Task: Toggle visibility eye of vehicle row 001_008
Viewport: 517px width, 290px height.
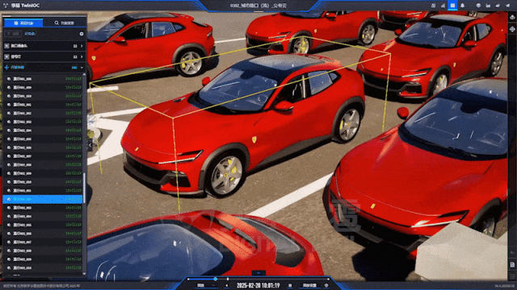Action: click(x=9, y=79)
